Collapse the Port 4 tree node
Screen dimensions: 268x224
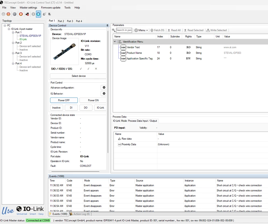[13, 63]
